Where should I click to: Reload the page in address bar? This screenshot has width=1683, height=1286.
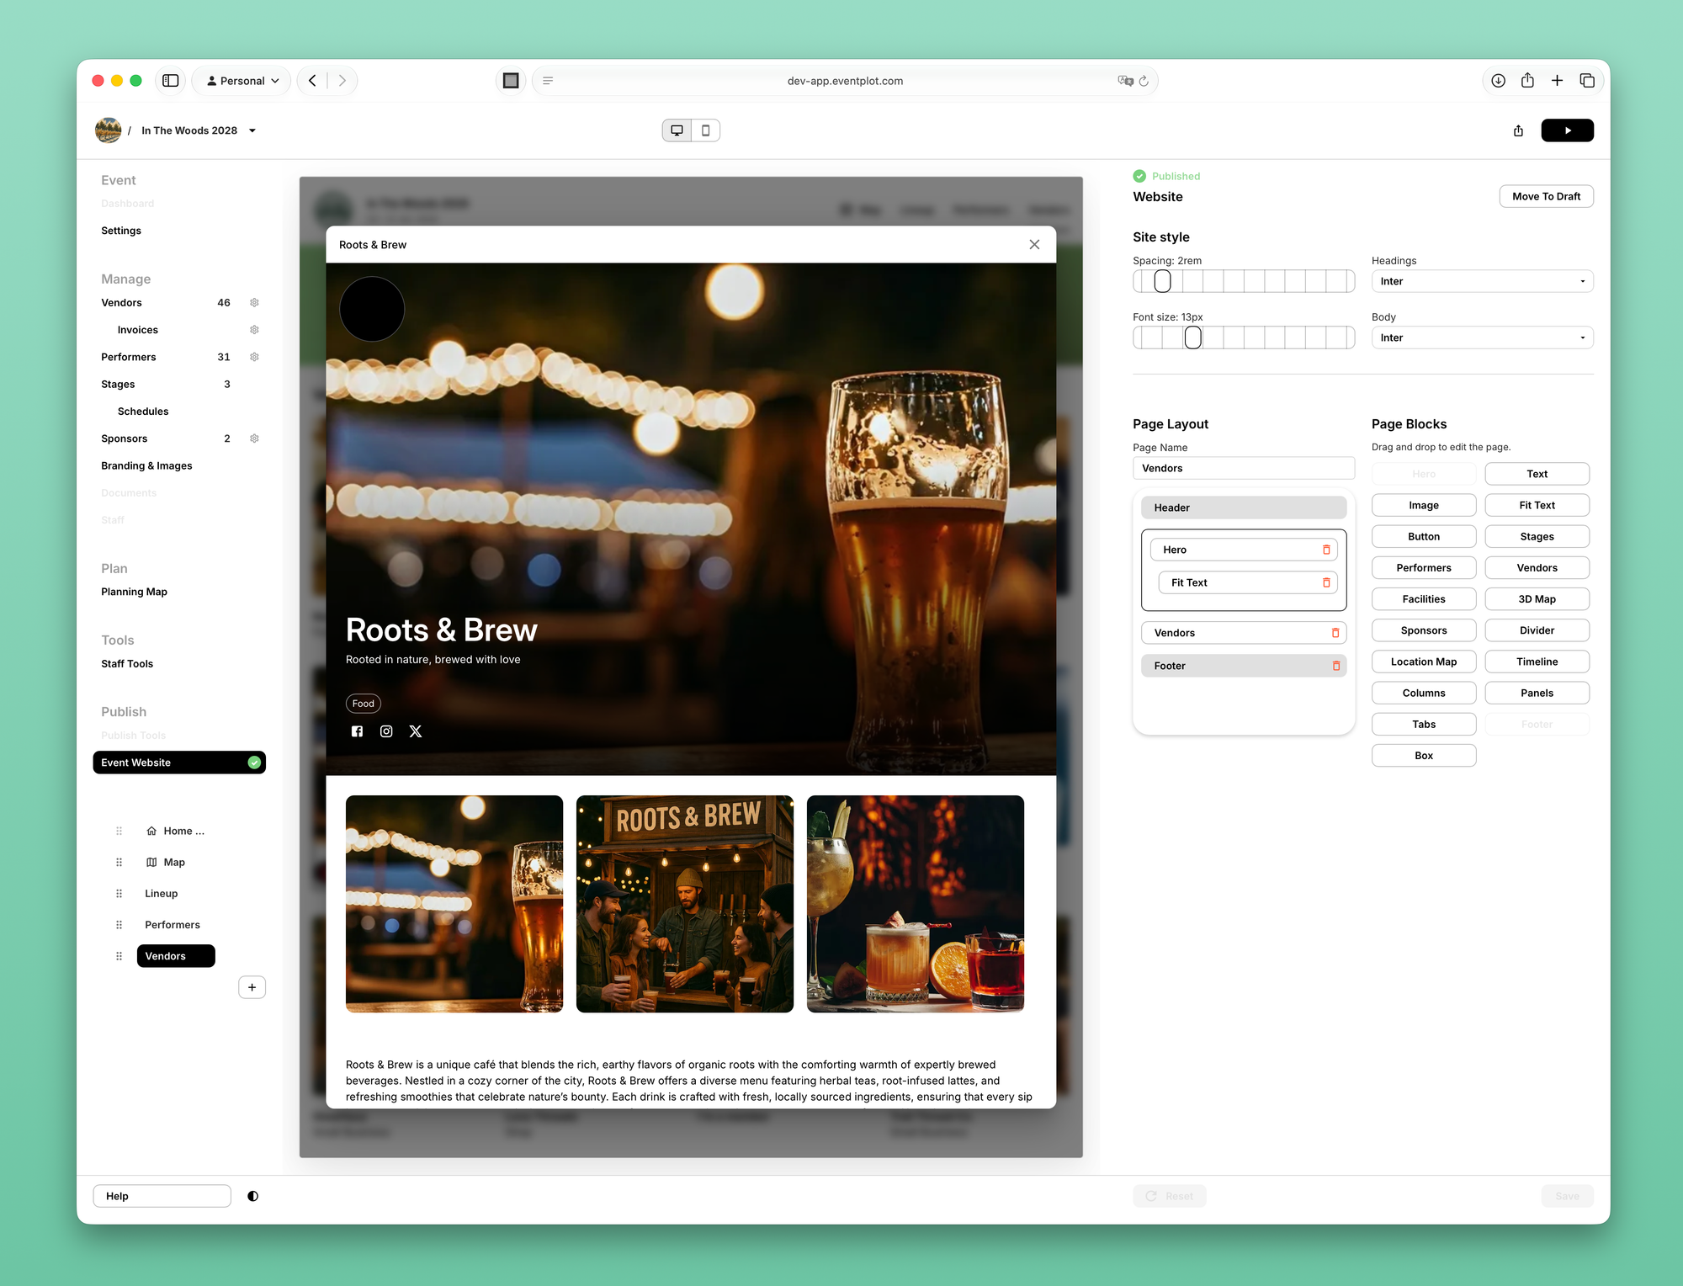click(1144, 81)
